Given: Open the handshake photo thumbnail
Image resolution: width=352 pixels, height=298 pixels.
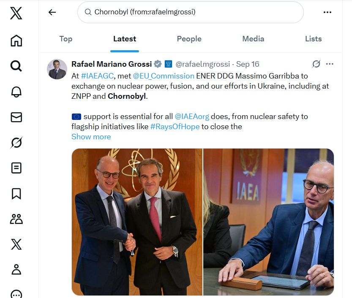Looking at the screenshot, I should pos(137,222).
